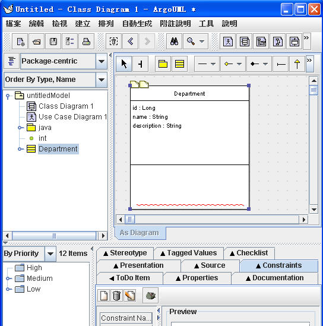Viewport: 323px width, 326px height.
Task: Open project with the folder icon
Action: point(37,42)
